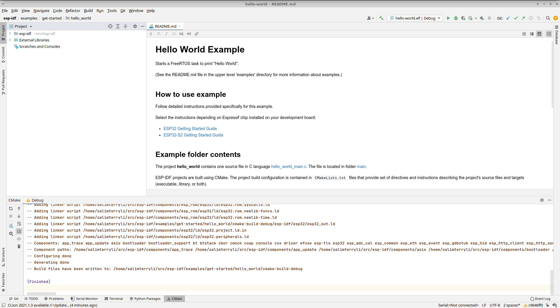Insert link via markdown toolbar
Screen dimensions: 560x308
[x=197, y=34]
